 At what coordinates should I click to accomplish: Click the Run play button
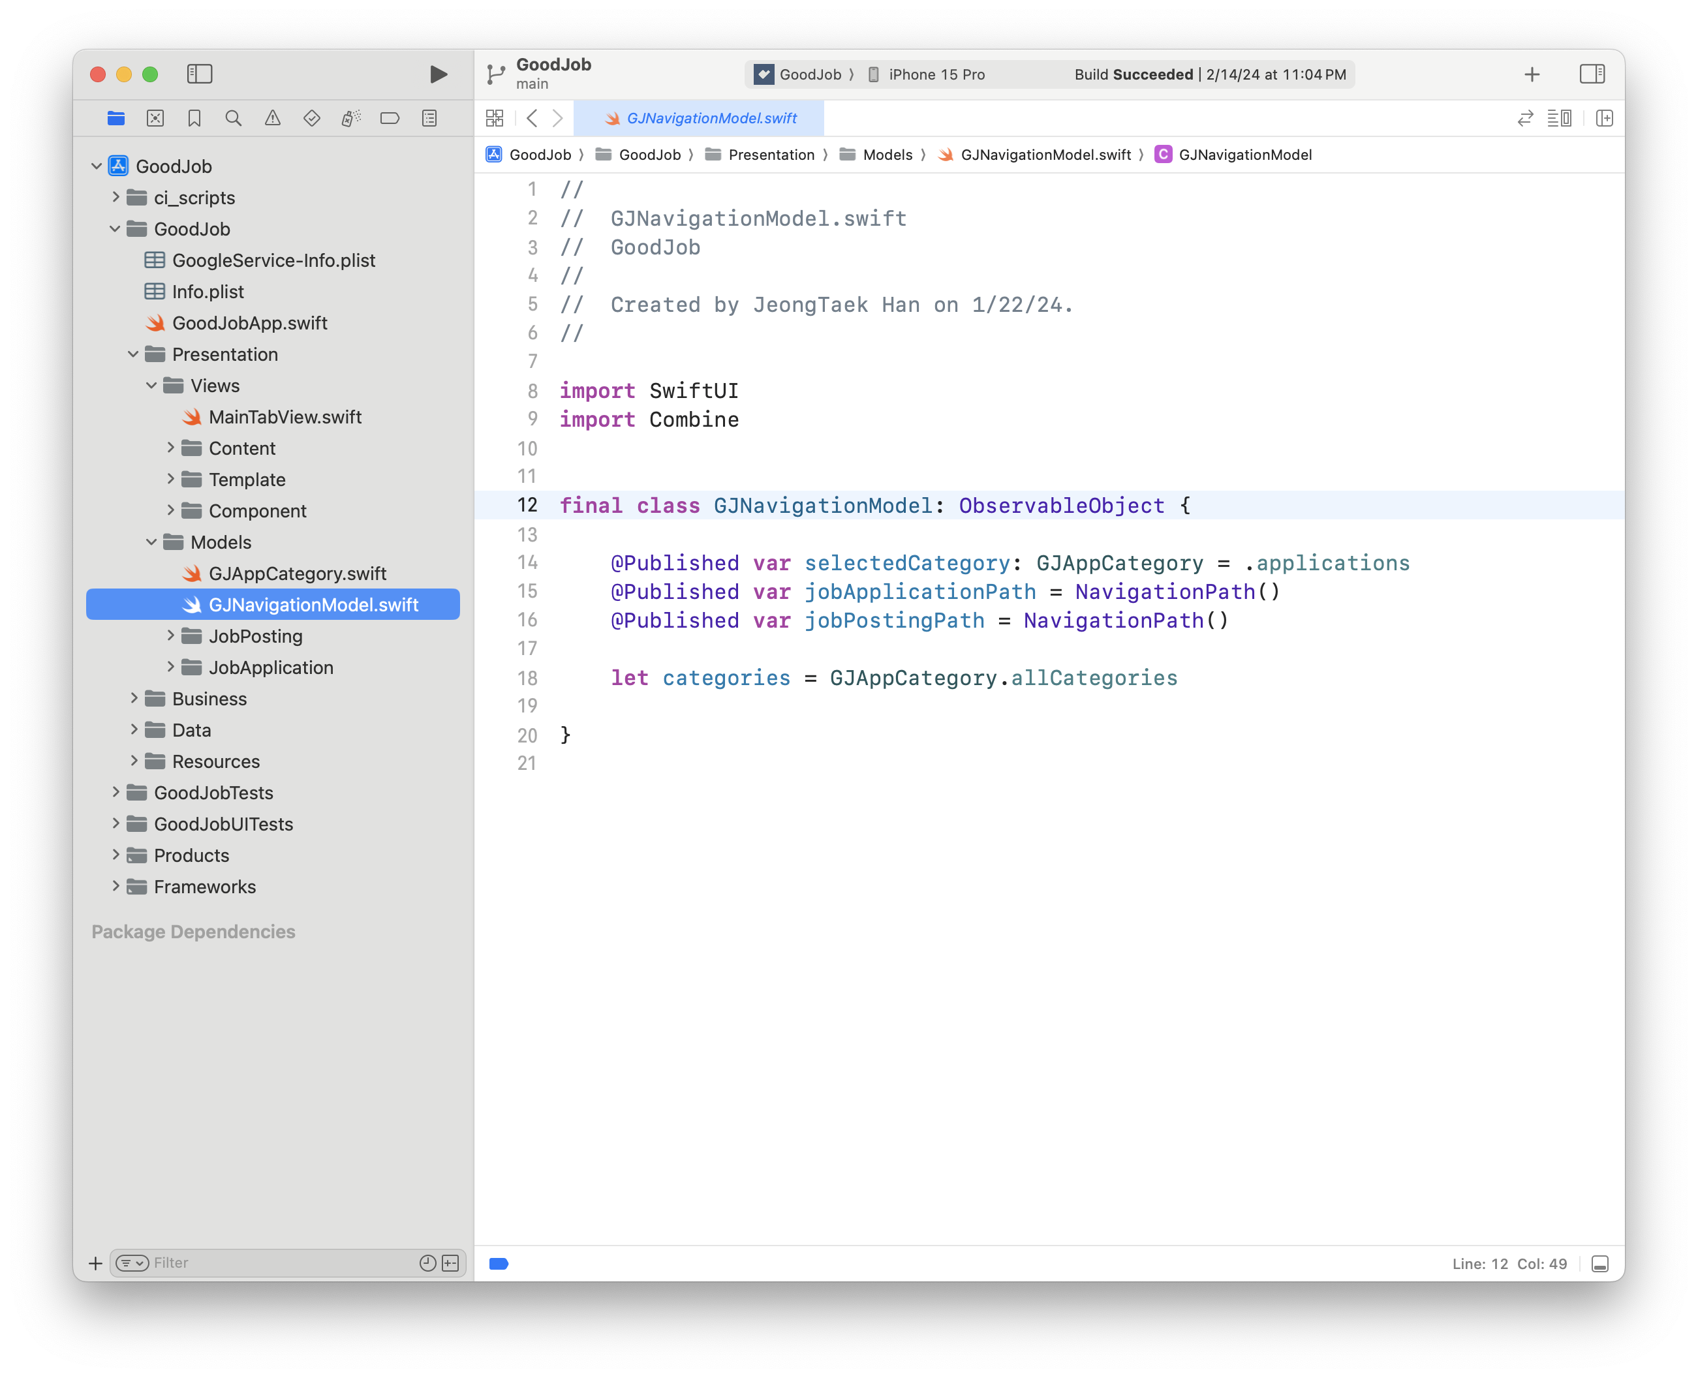[438, 74]
